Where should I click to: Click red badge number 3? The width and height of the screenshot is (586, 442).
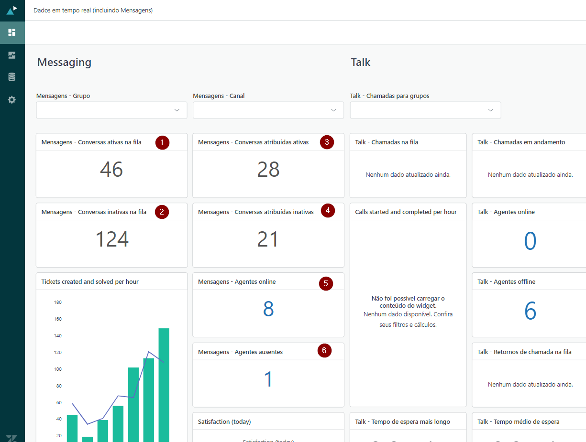pos(327,142)
